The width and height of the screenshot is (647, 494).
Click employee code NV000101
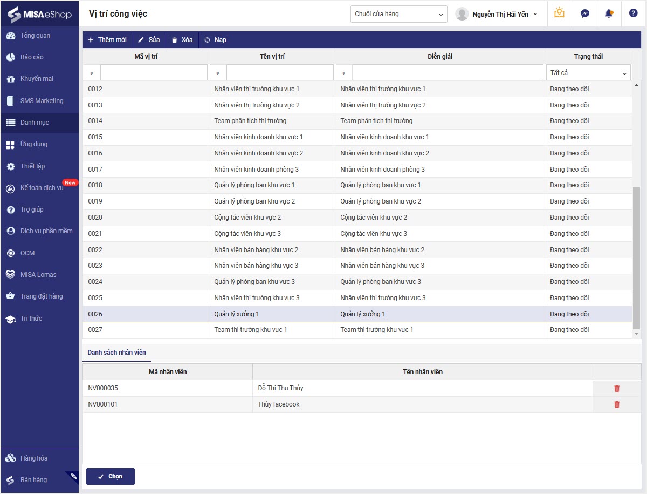click(x=103, y=404)
